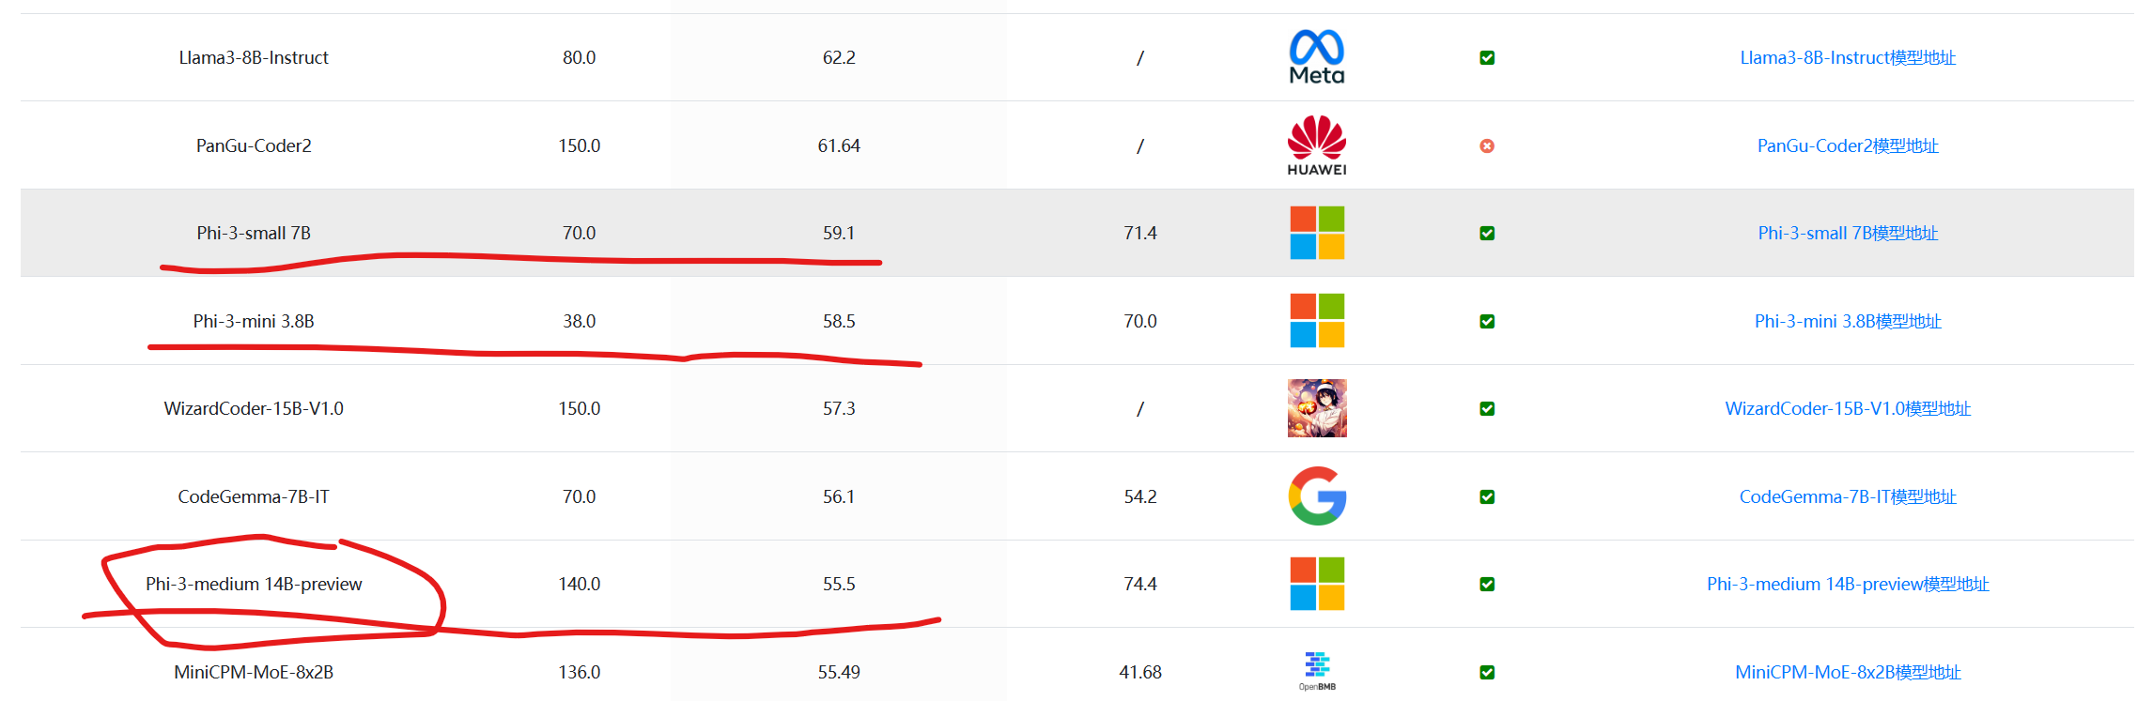Click the WizardCoder anime avatar image
The height and width of the screenshot is (701, 2153).
[x=1317, y=408]
